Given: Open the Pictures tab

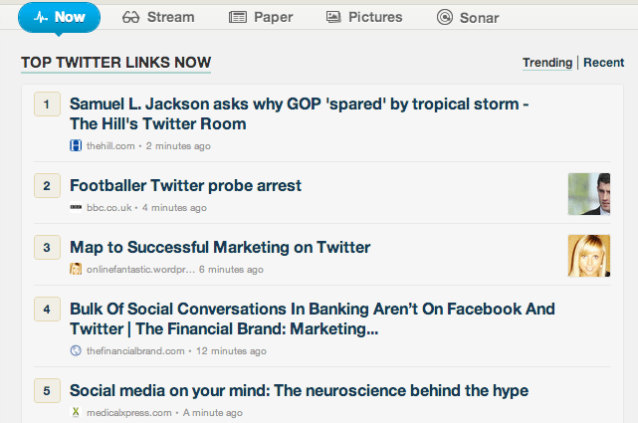Looking at the screenshot, I should [364, 17].
